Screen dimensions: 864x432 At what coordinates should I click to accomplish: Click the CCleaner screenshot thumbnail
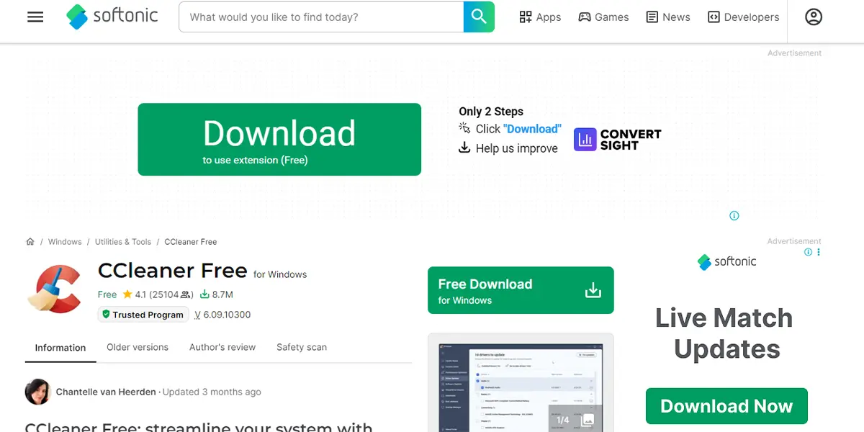click(x=520, y=383)
